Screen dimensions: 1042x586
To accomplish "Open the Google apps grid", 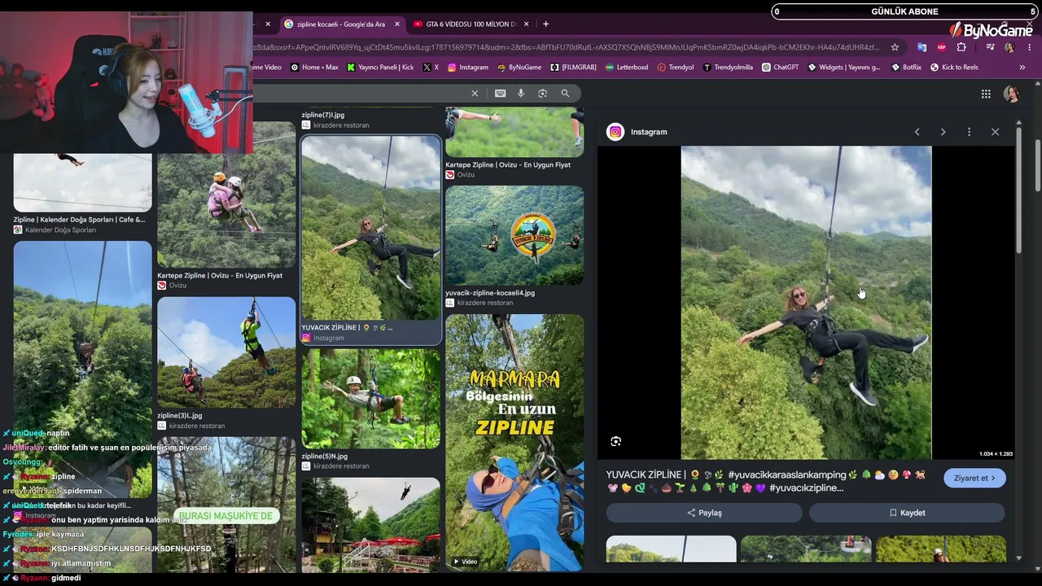I will (986, 94).
